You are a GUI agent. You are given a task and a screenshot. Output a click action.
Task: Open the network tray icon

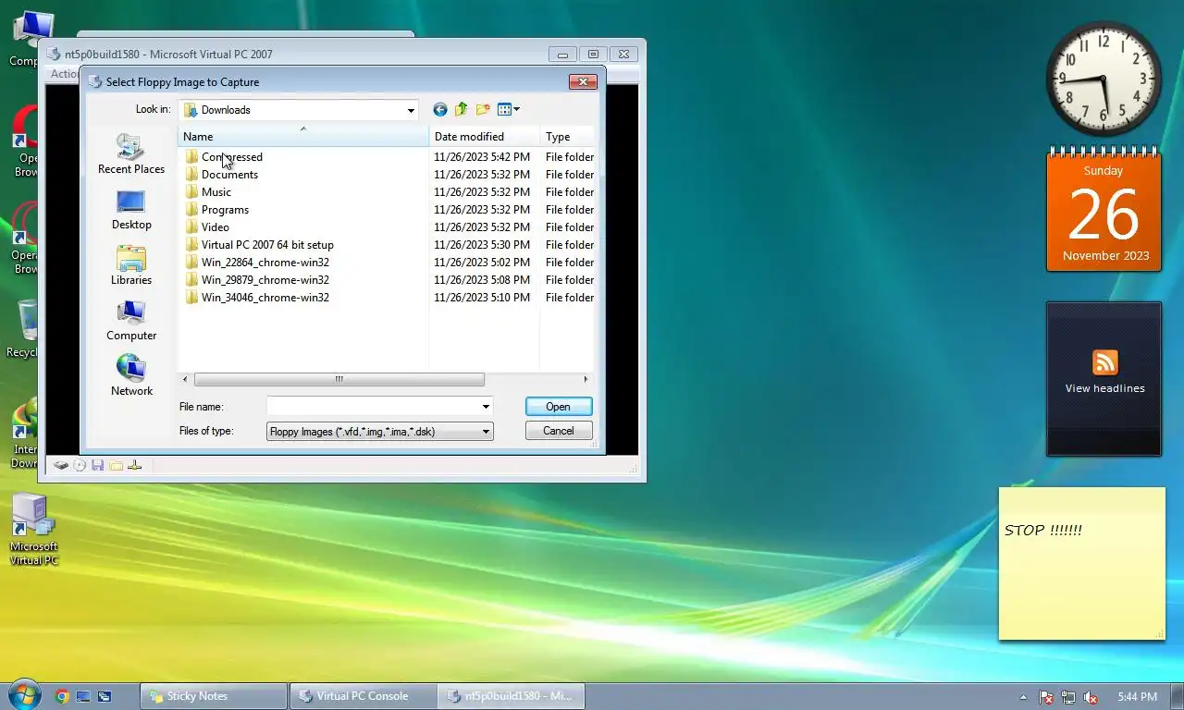1068,697
